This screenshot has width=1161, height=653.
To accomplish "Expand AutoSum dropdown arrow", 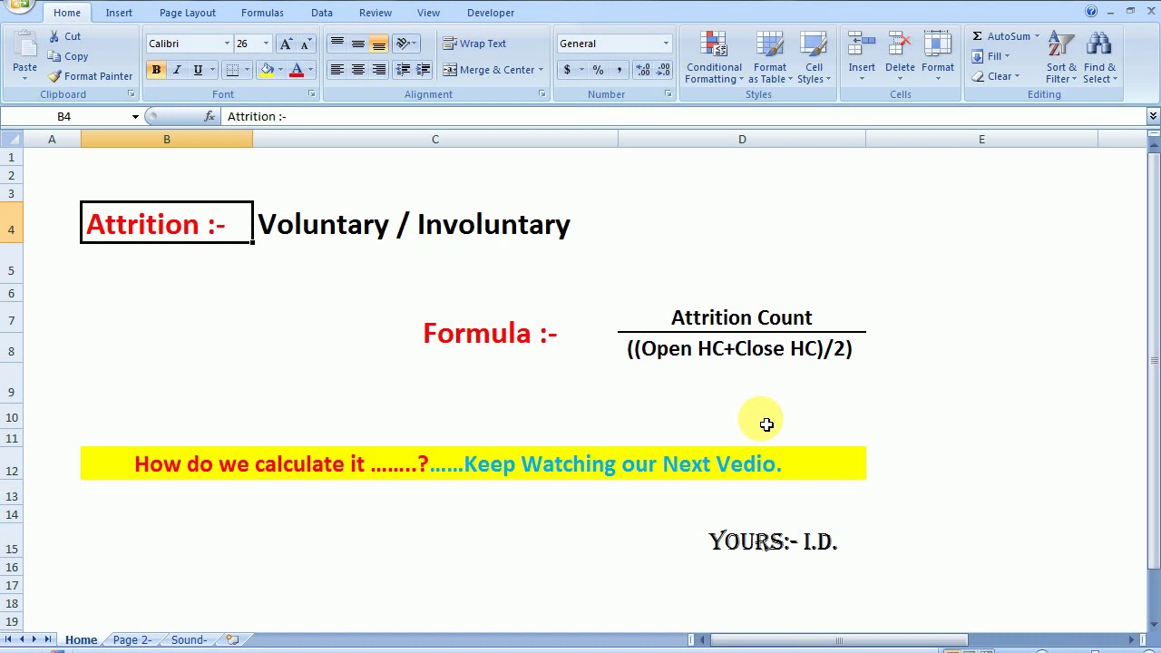I will tap(1037, 36).
